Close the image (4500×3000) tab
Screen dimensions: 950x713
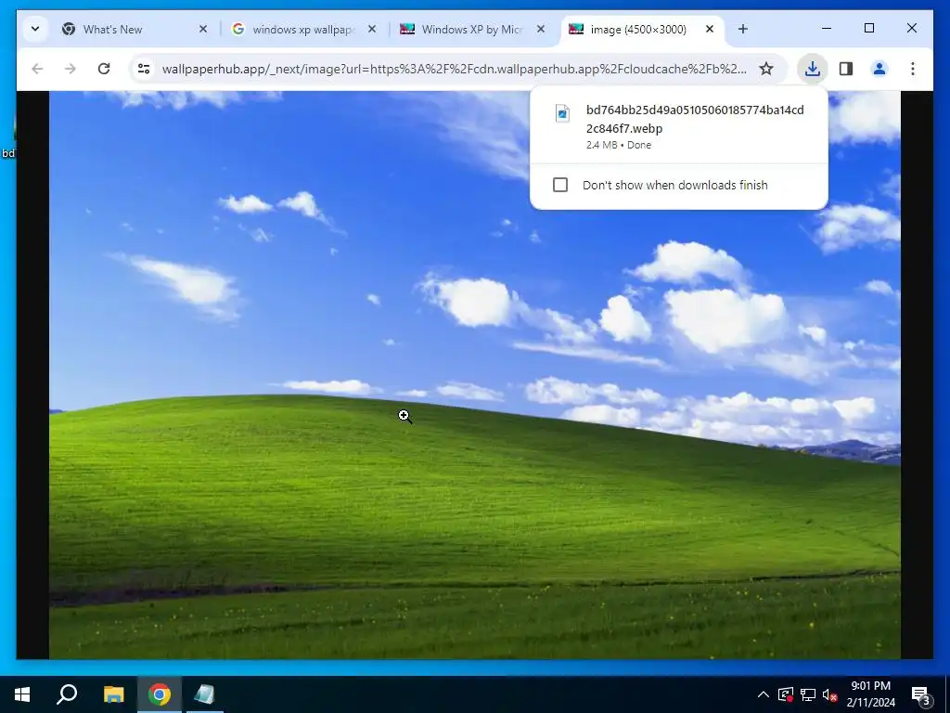710,29
